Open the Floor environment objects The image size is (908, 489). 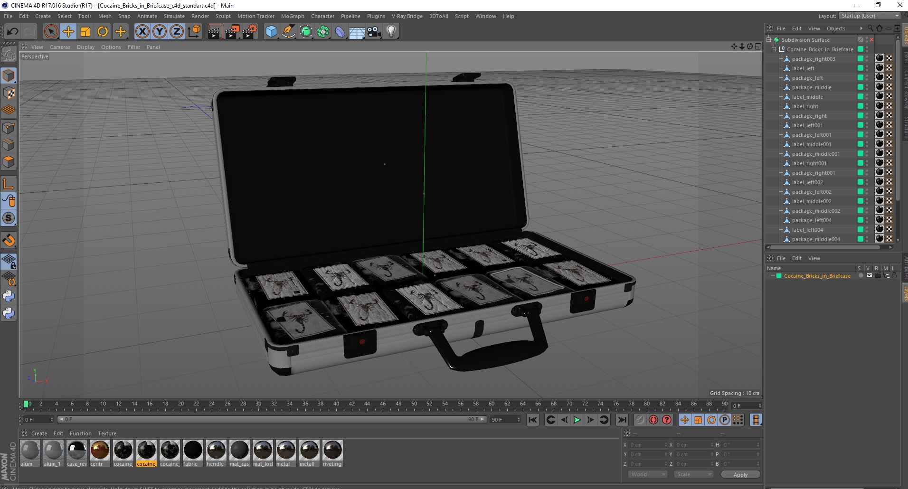(x=357, y=32)
